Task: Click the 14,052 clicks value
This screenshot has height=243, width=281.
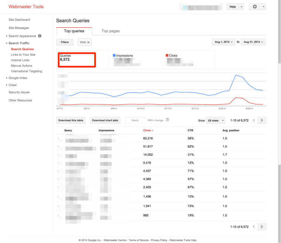Action: (148, 155)
